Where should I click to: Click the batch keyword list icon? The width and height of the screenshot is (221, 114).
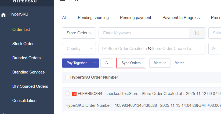[197, 33]
